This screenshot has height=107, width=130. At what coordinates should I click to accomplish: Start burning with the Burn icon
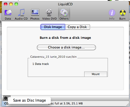coord(123,13)
